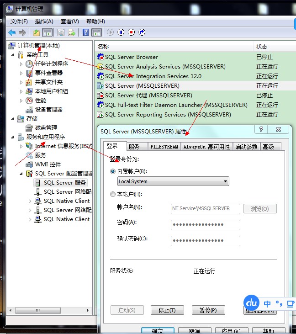296x334 pixels.
Task: Click the 性能 monitor icon
Action: (x=29, y=101)
